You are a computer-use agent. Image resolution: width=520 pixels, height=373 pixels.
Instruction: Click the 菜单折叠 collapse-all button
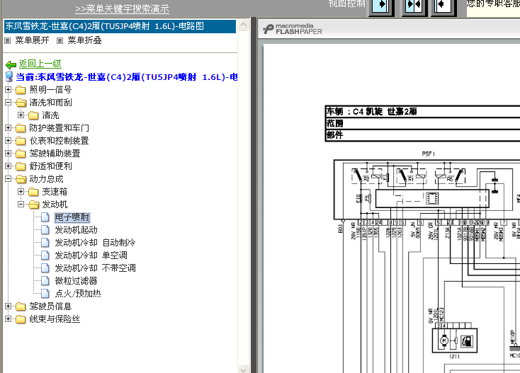(84, 40)
